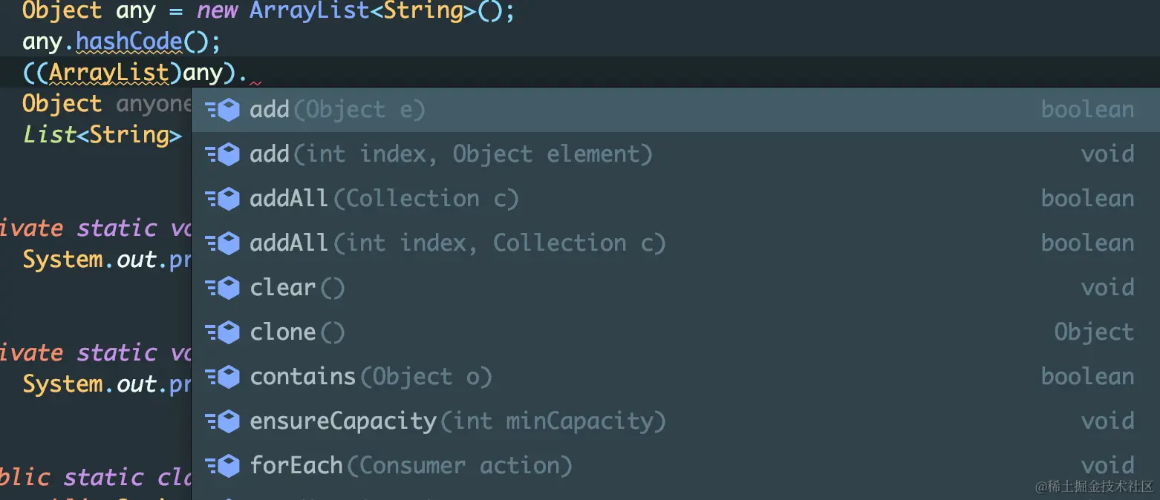The width and height of the screenshot is (1160, 500).
Task: Click the method icon beside contains(Object o)
Action: [222, 377]
